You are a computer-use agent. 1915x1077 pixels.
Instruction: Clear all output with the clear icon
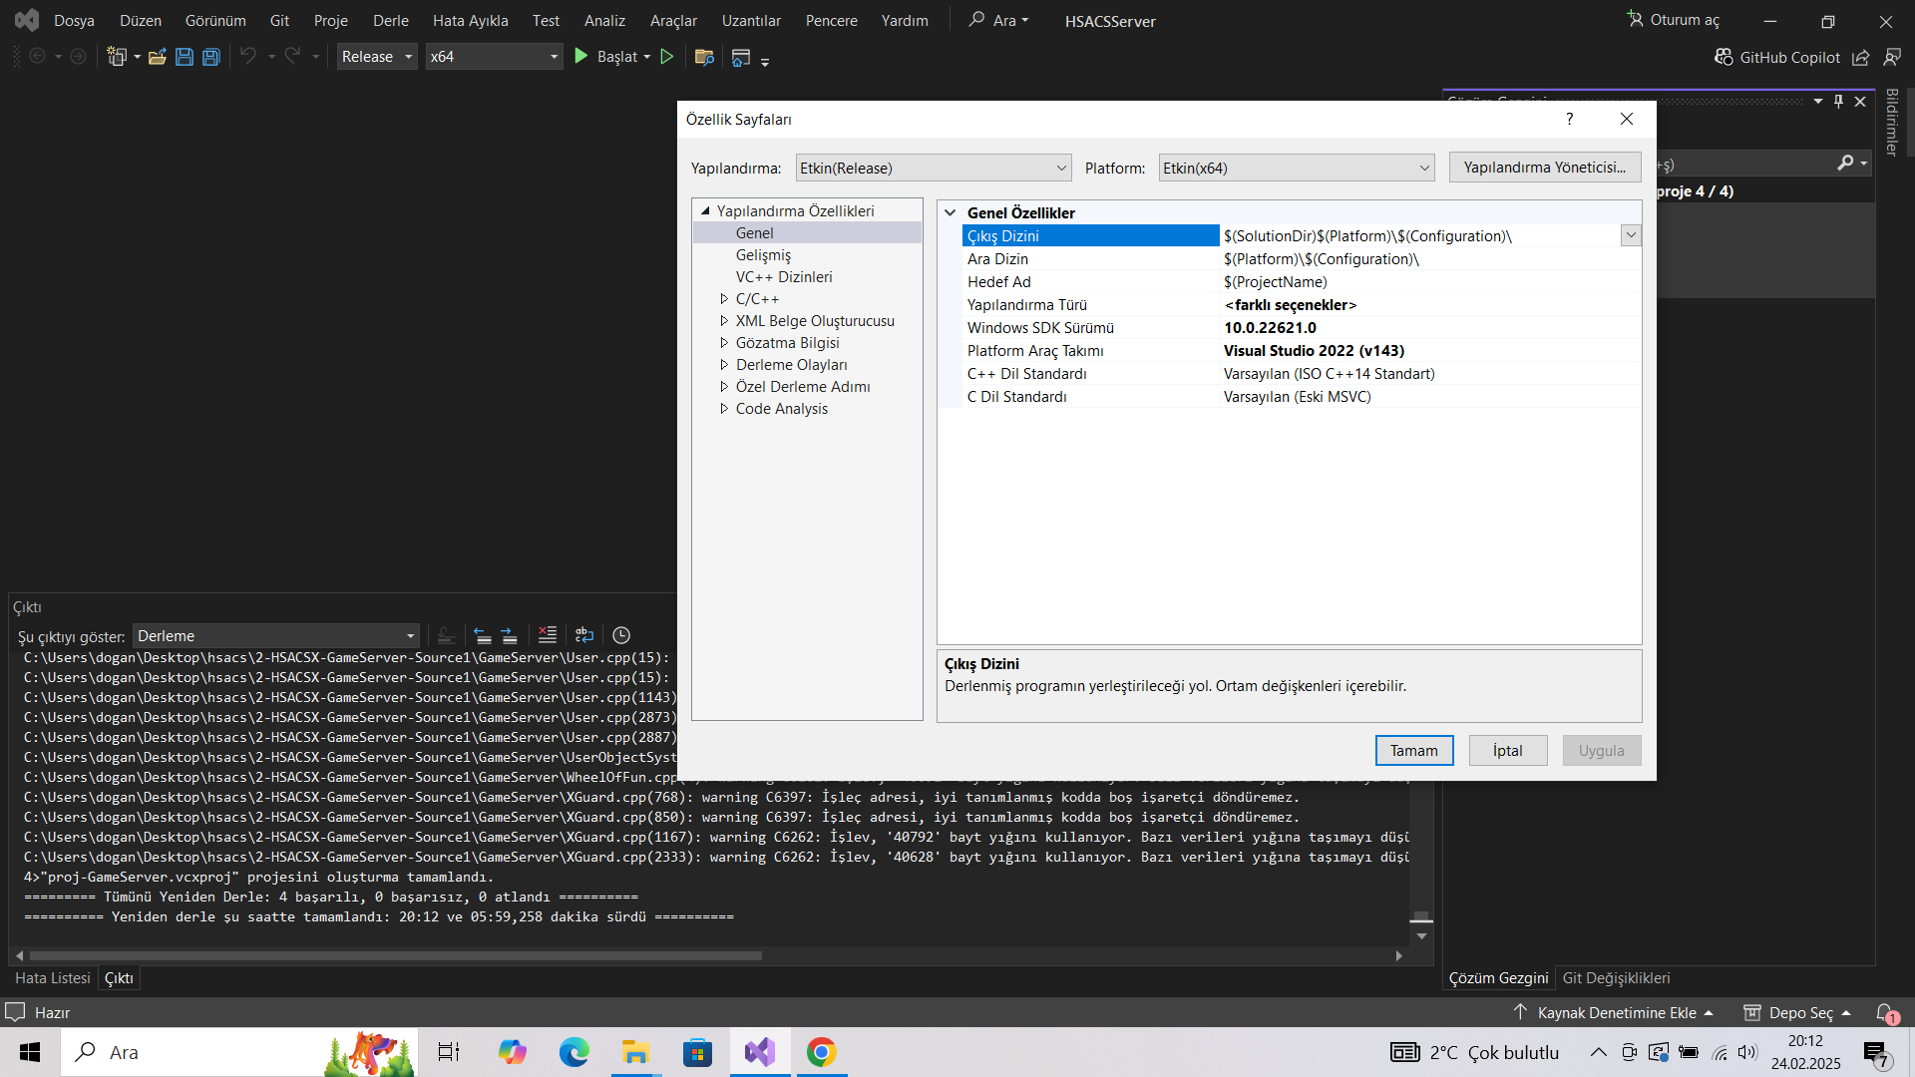pos(548,635)
